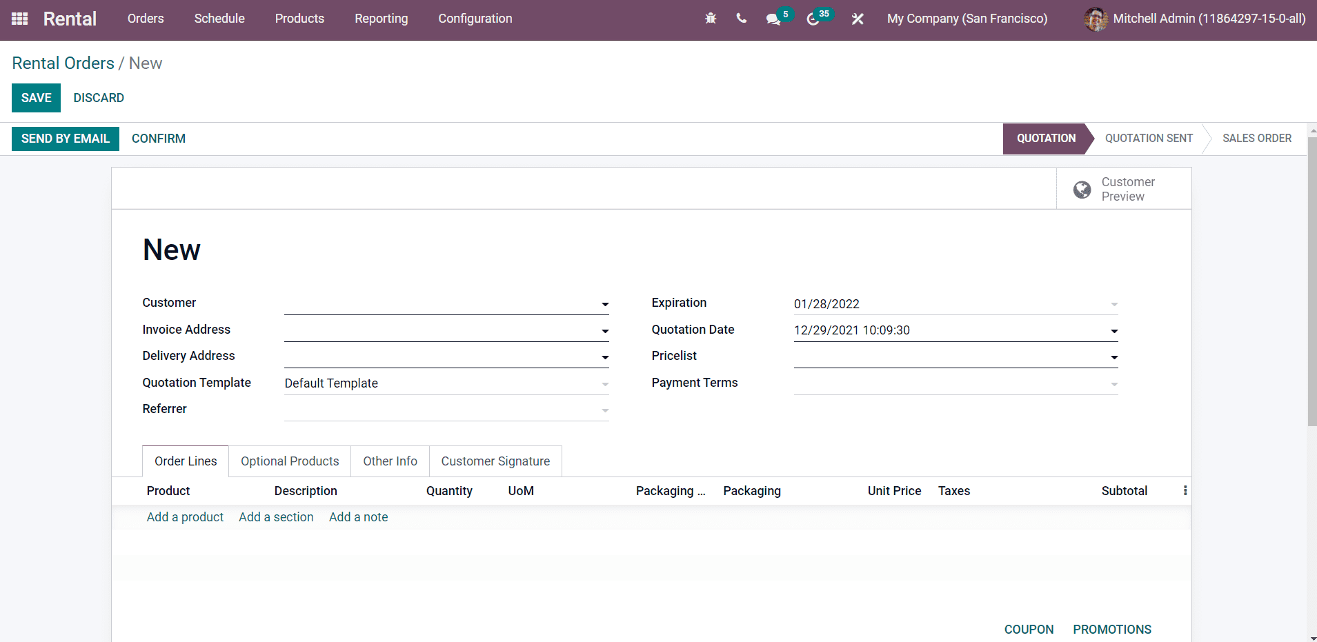Open the Orders menu
The image size is (1317, 642).
(x=146, y=19)
